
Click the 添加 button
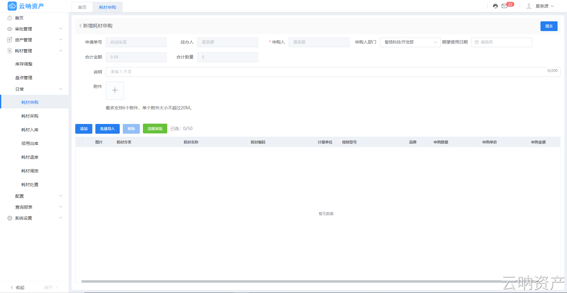84,129
